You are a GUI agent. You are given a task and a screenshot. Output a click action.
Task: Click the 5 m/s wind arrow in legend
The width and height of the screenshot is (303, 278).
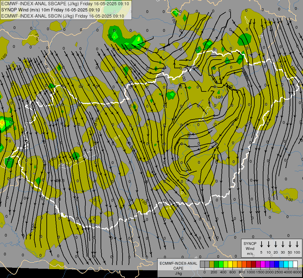pos(261,244)
